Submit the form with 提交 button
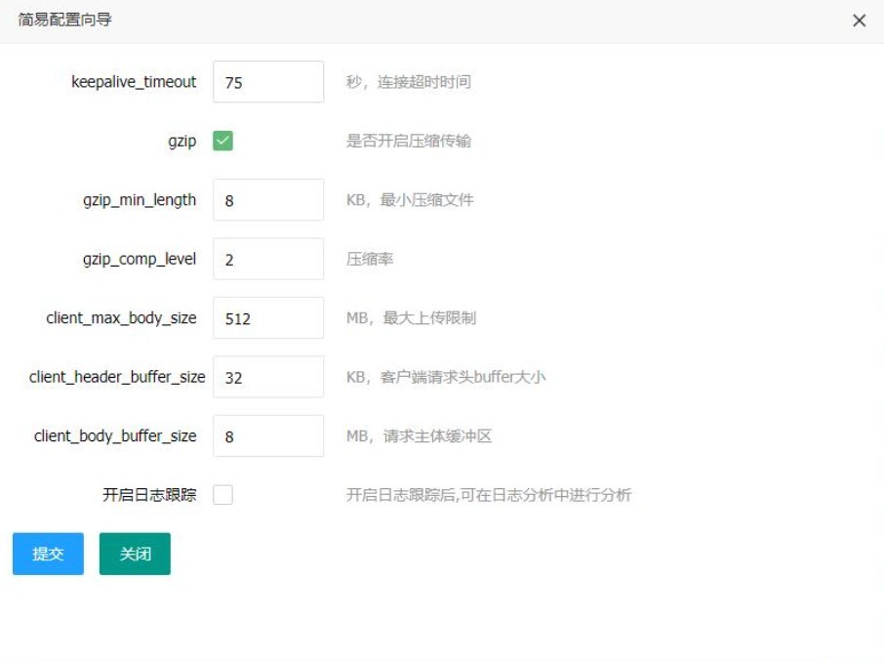884x662 pixels. (48, 554)
